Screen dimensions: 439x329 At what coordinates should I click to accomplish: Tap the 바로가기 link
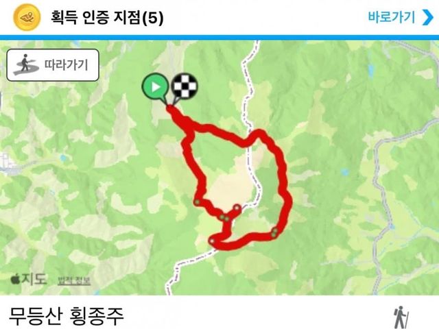tap(391, 17)
